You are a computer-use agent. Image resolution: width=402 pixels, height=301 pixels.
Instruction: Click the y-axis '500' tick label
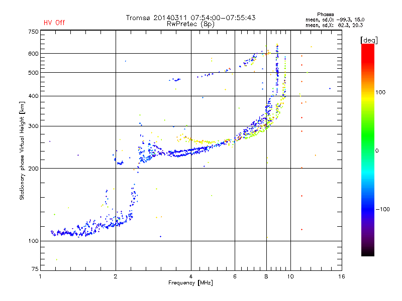(x=33, y=73)
